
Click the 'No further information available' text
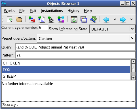28,84
